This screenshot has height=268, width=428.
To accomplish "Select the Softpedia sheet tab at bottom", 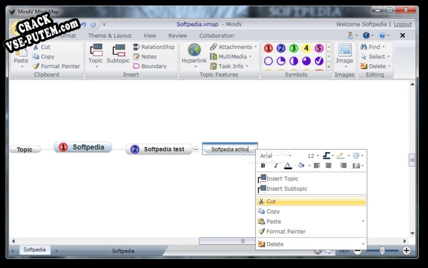I will (x=35, y=250).
